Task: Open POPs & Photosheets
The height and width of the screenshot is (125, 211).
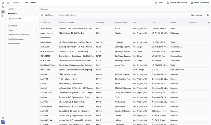Action: click(x=177, y=3)
